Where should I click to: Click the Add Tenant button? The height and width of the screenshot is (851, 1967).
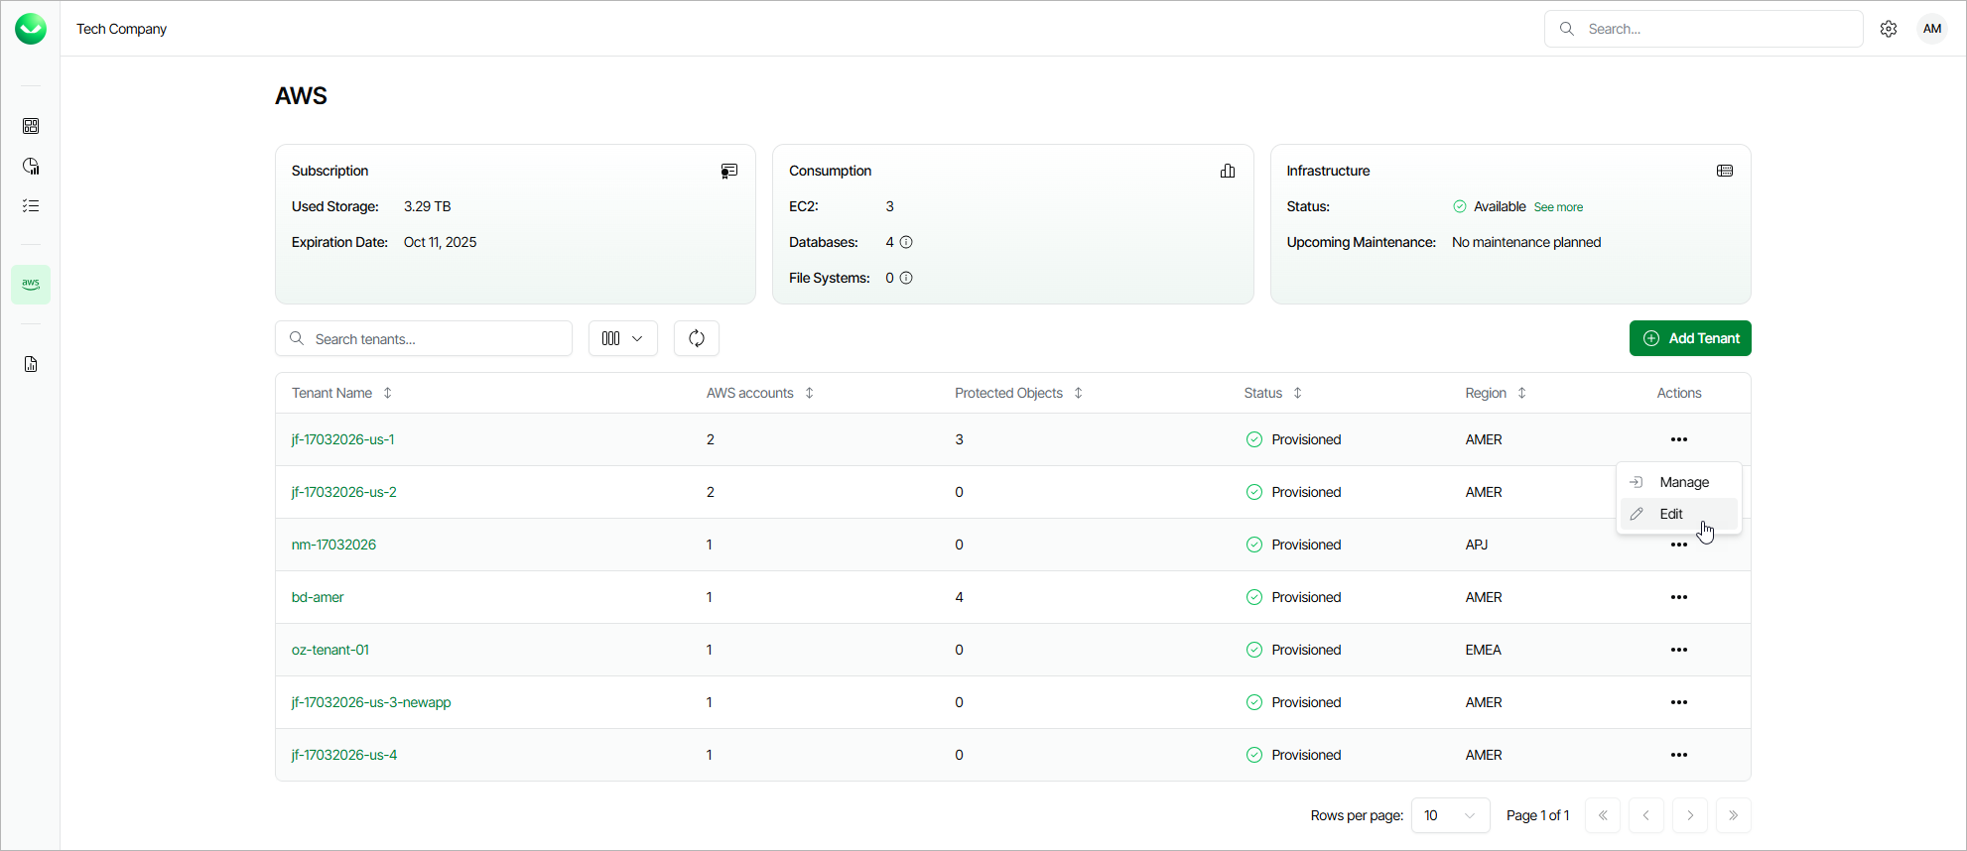[x=1689, y=338]
